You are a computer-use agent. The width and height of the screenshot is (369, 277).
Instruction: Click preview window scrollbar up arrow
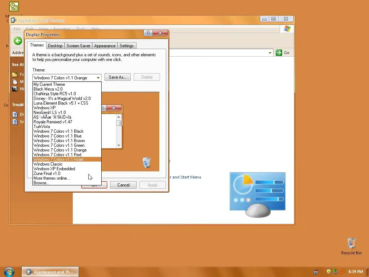[x=119, y=117]
